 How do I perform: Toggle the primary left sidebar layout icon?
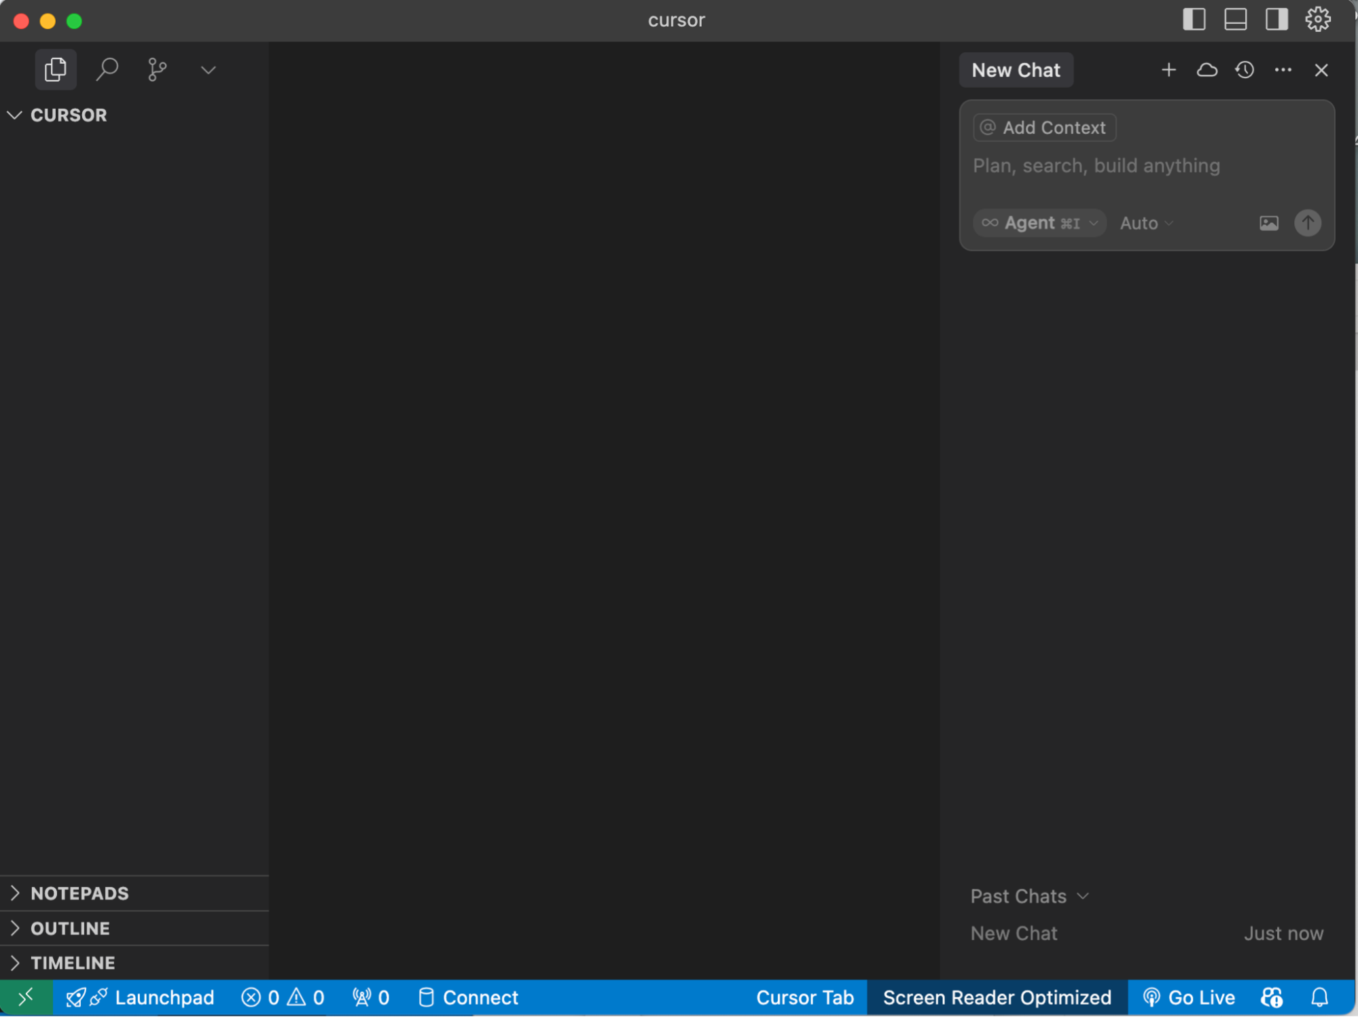(1194, 19)
